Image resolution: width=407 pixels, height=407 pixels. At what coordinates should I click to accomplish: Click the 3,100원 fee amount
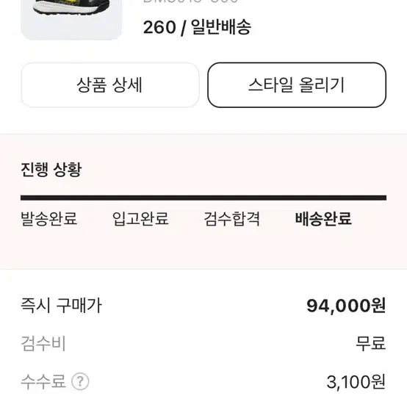point(356,382)
